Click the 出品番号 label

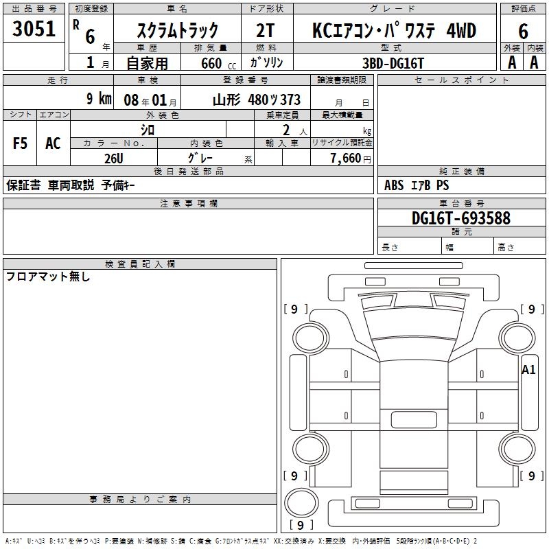[34, 9]
